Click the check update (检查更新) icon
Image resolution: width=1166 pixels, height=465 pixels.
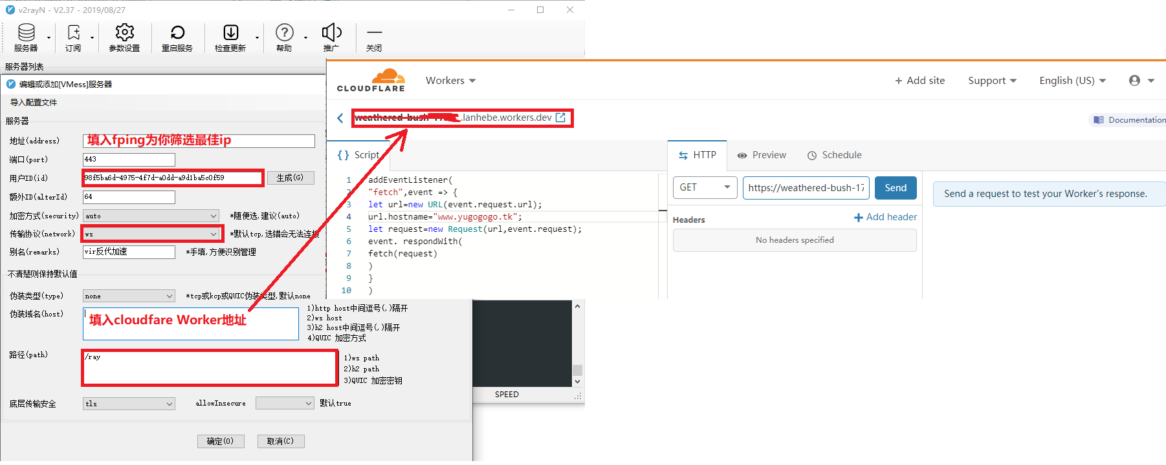pyautogui.click(x=231, y=32)
